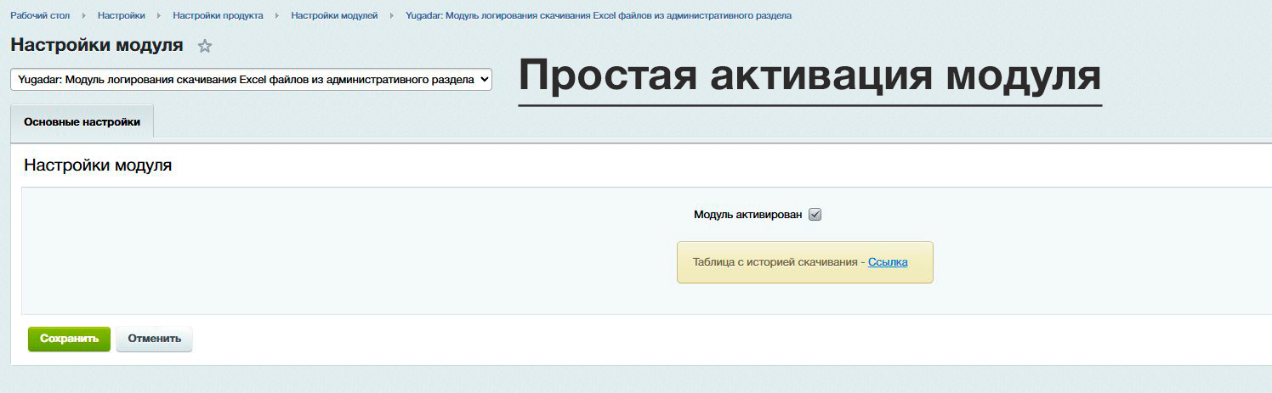Viewport: 1272px width, 393px height.
Task: Click page title Настройки модуля beside star
Action: click(96, 45)
